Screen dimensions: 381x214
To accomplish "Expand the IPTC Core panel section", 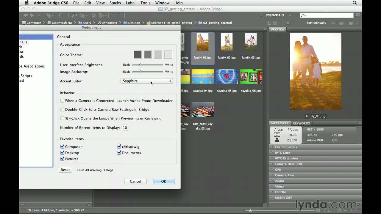I will click(282, 152).
